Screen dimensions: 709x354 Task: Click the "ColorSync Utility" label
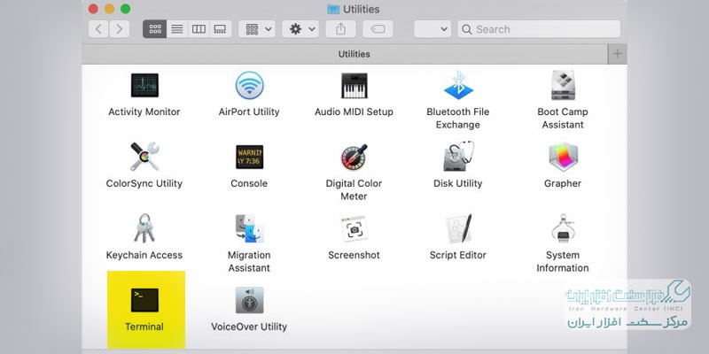pyautogui.click(x=144, y=184)
